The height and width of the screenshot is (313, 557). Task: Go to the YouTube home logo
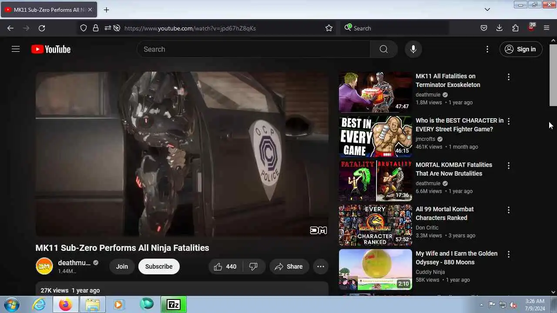51,49
